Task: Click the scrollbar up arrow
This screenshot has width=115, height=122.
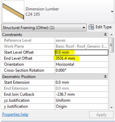Action: click(x=112, y=35)
